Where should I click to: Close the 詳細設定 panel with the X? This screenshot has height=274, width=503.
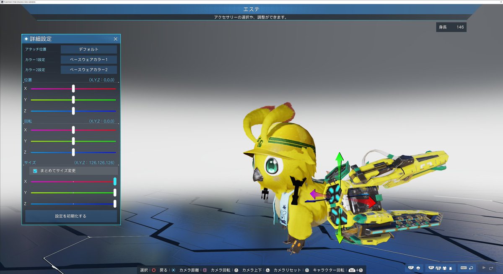(x=116, y=39)
